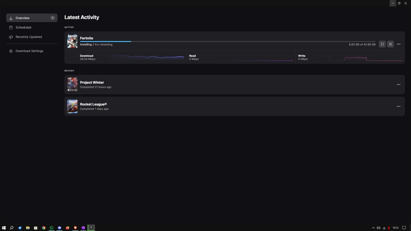
Task: Open Fortnite's three-dot options menu
Action: click(398, 44)
